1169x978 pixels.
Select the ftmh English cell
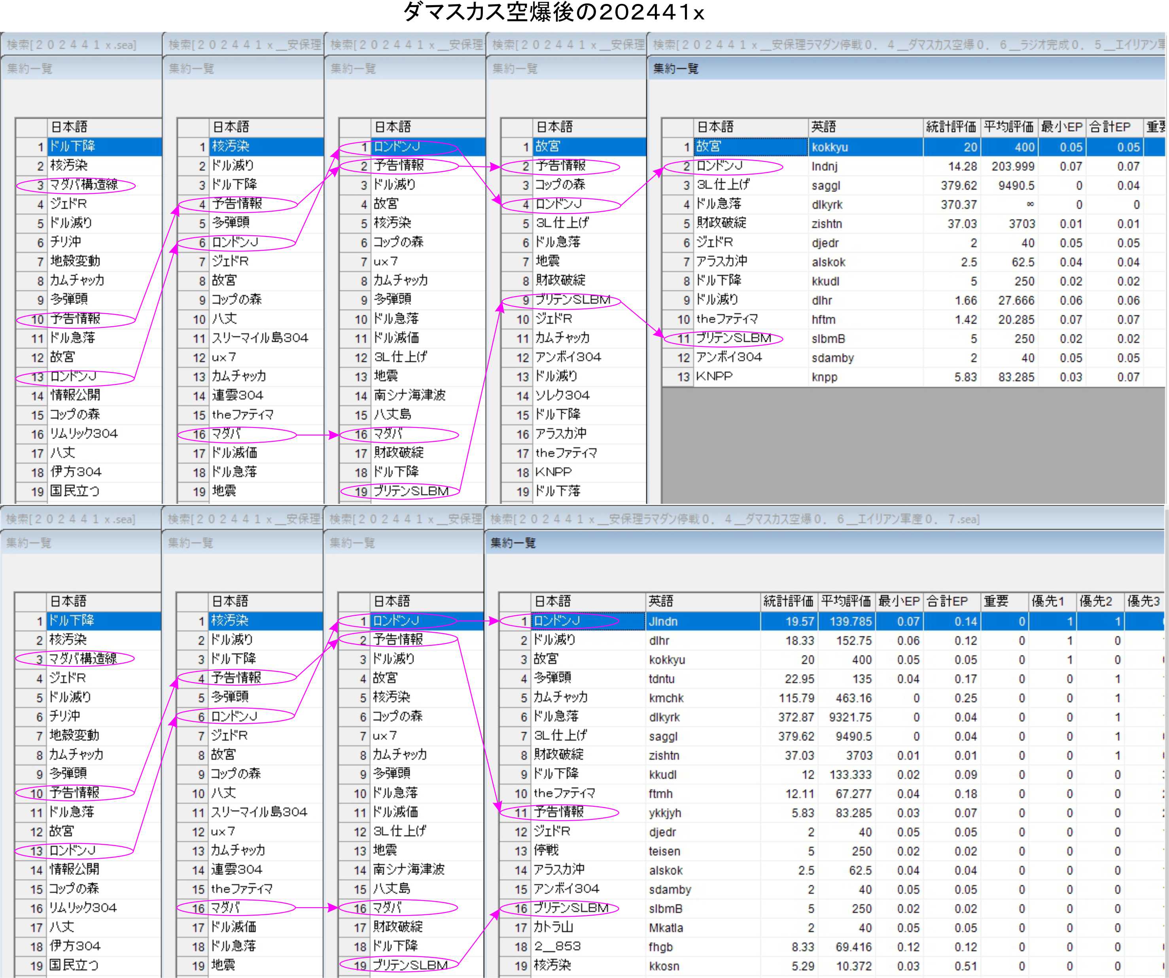702,794
